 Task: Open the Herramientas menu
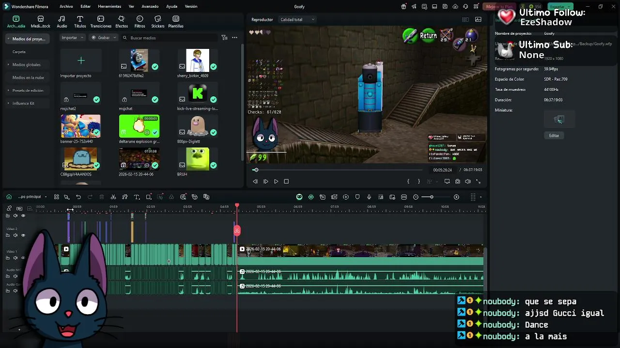click(109, 6)
